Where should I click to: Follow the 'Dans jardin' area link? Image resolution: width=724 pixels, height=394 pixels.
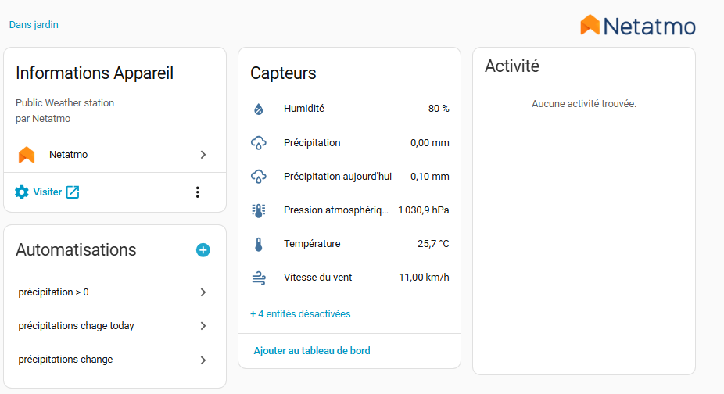coord(34,25)
